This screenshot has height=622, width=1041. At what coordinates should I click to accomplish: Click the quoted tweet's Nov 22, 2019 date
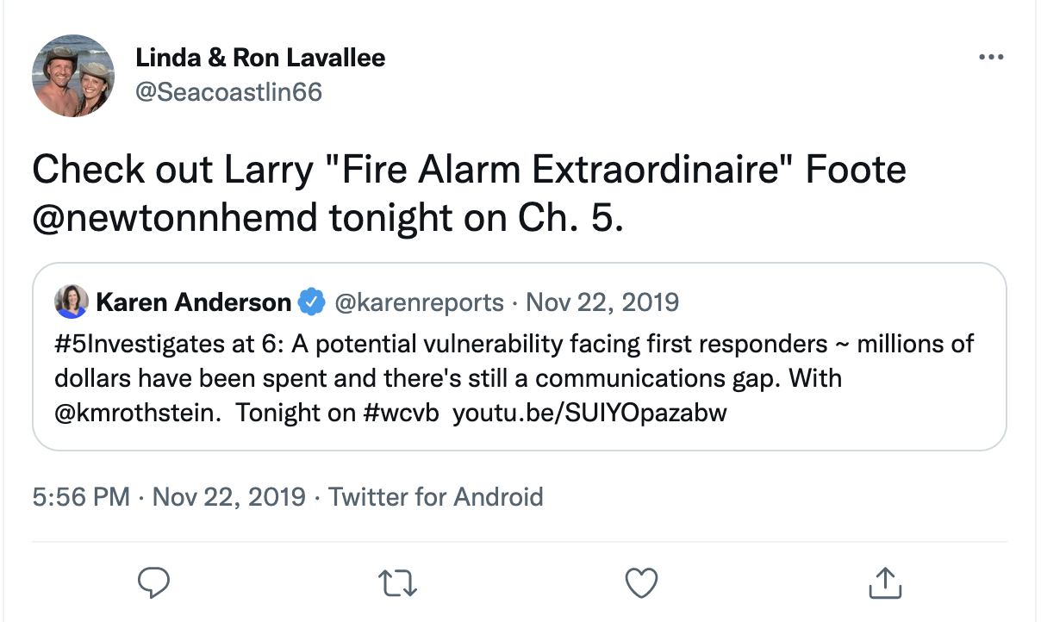(602, 302)
